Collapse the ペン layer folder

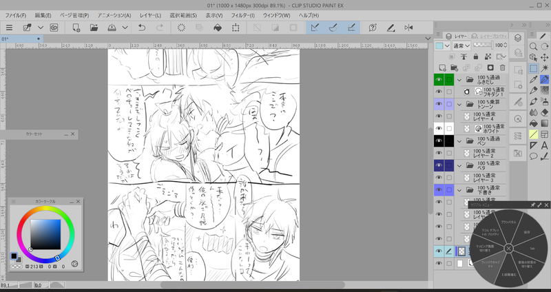[459, 141]
